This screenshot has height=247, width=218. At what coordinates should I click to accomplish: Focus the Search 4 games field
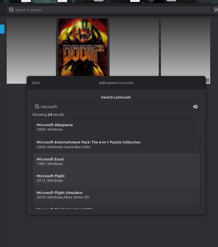point(109,10)
